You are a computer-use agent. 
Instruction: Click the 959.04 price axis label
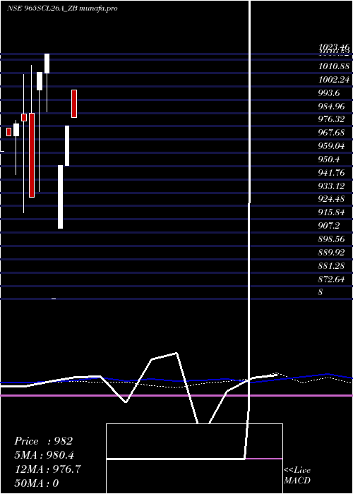coord(331,146)
